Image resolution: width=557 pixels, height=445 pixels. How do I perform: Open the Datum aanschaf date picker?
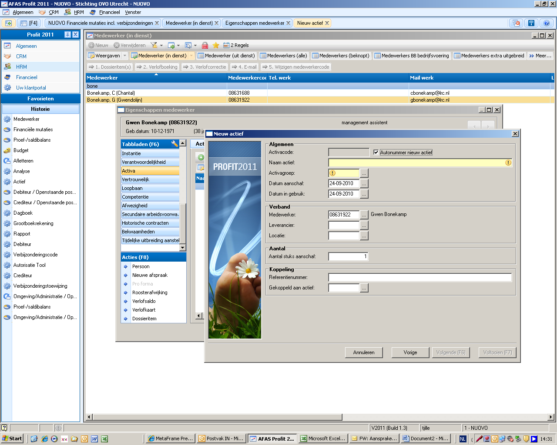pos(364,183)
